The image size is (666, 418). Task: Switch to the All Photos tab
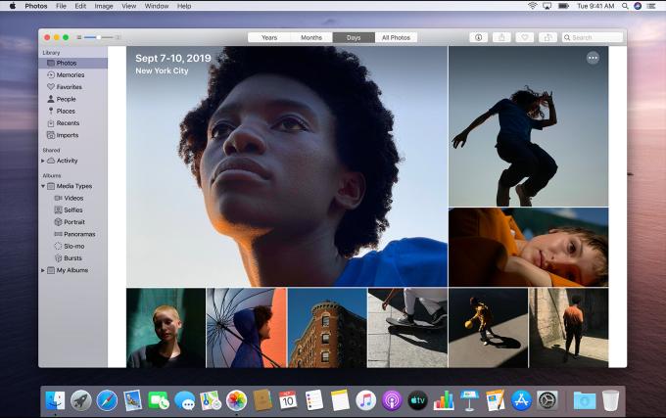tap(396, 38)
